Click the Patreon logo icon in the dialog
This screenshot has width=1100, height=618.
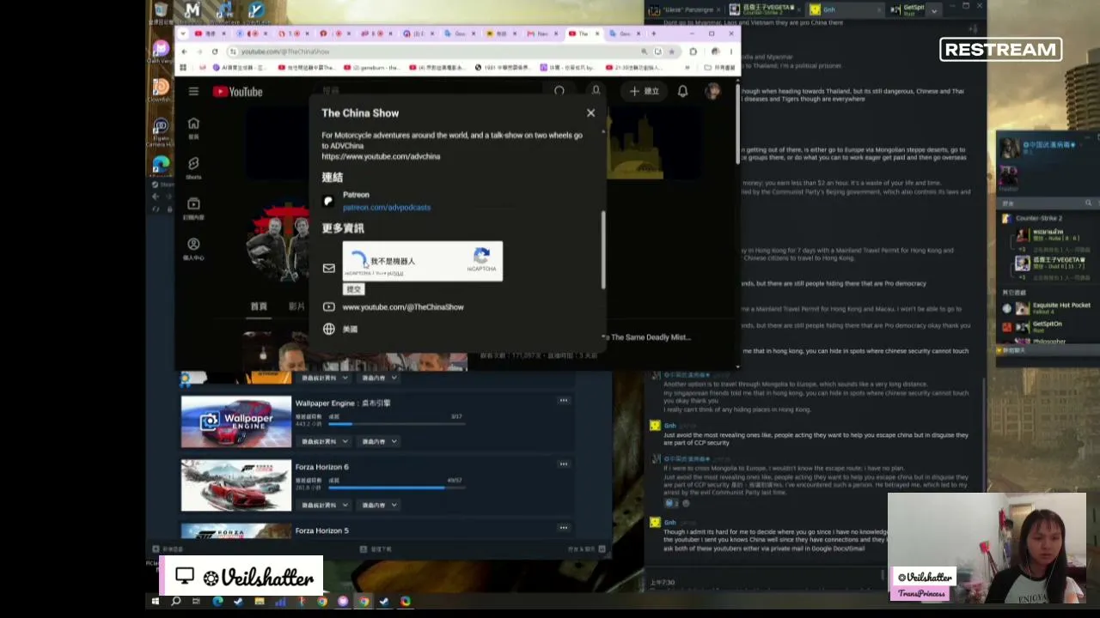[327, 201]
